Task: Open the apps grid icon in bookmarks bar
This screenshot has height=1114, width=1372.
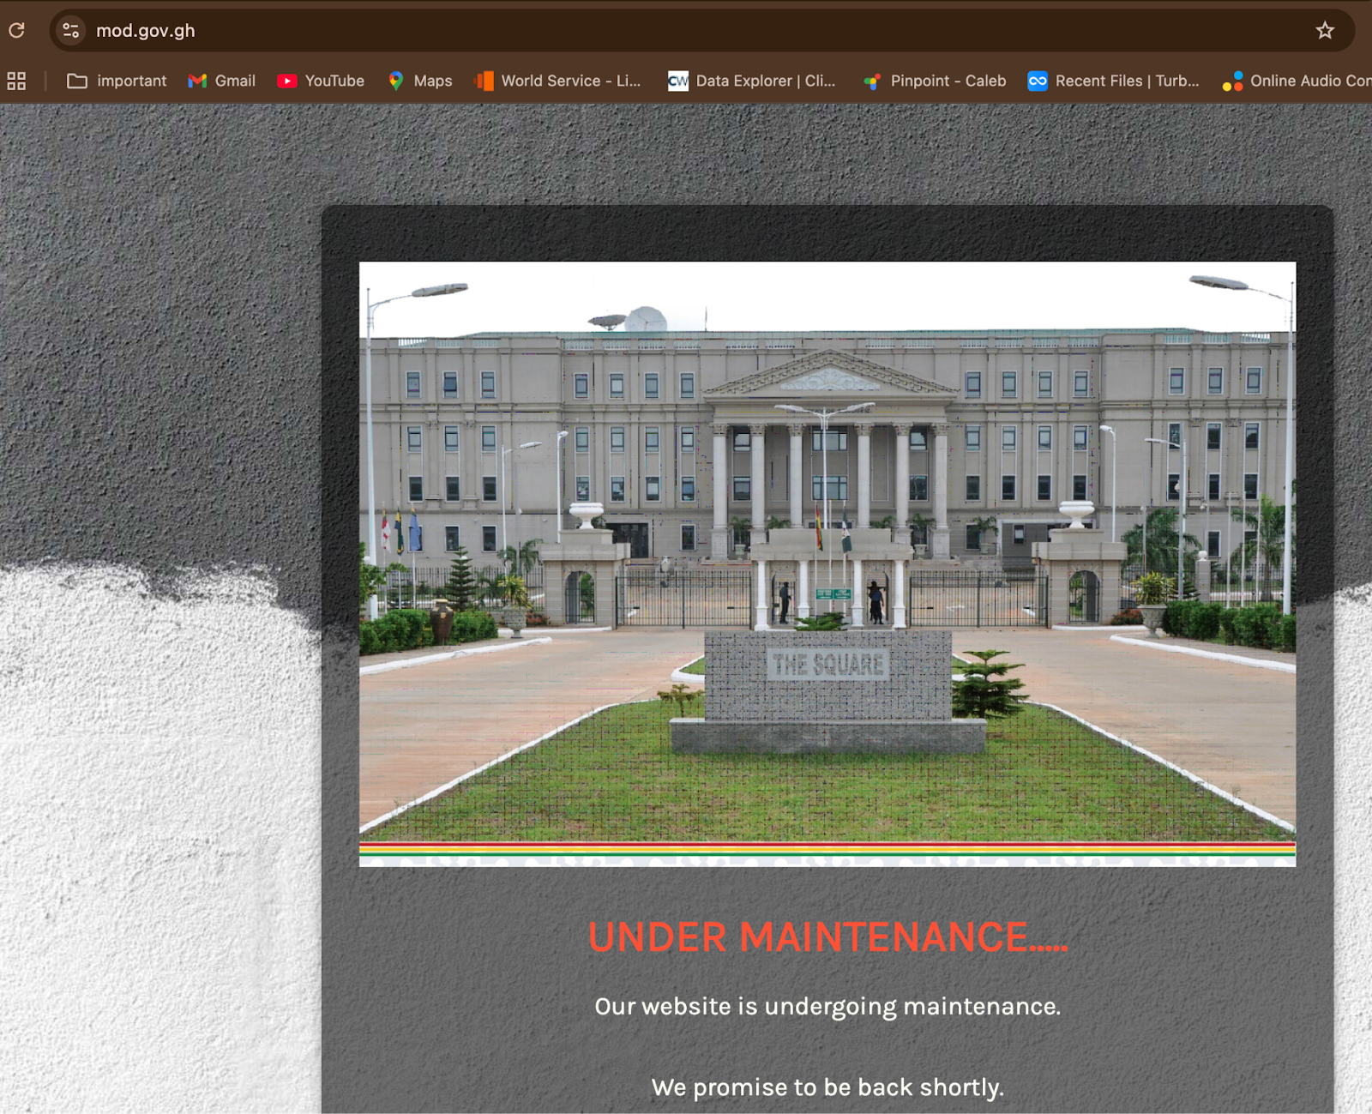Action: pos(16,81)
